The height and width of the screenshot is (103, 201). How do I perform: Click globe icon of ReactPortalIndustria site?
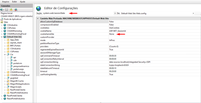5,99
